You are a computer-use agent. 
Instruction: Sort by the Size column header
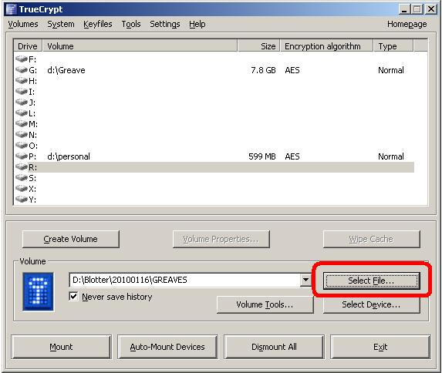pyautogui.click(x=259, y=46)
